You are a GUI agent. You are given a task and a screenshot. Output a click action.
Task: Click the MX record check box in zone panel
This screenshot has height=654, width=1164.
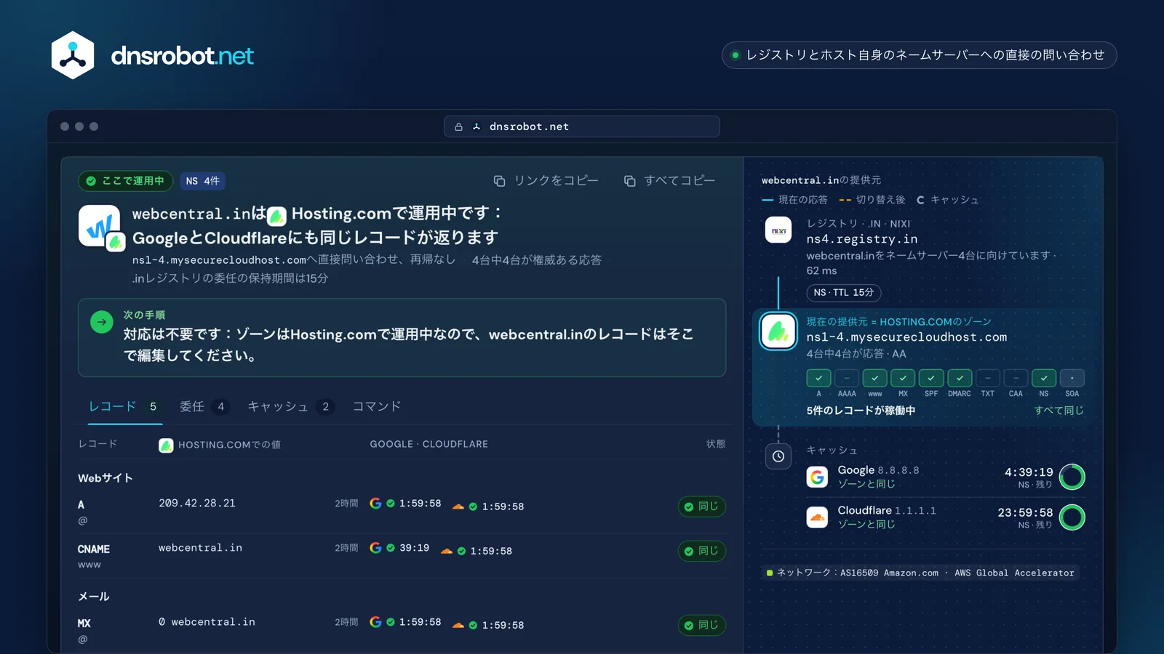point(903,378)
